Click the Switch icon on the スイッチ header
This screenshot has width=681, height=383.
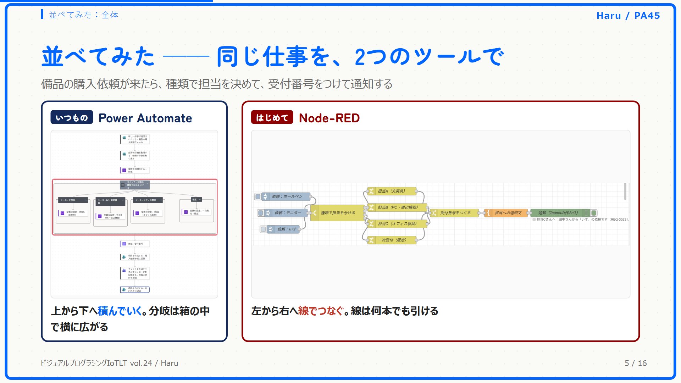(x=123, y=185)
